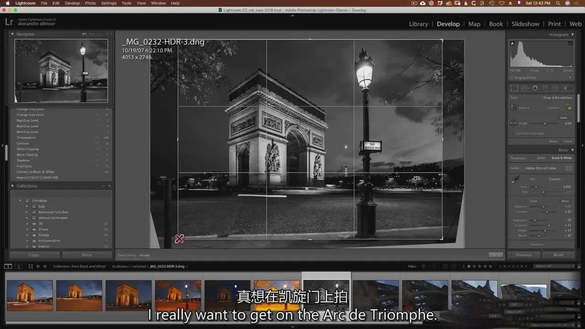Screen dimensions: 585x329
Task: Open the Profile Browser grid icon
Action: click(x=569, y=168)
